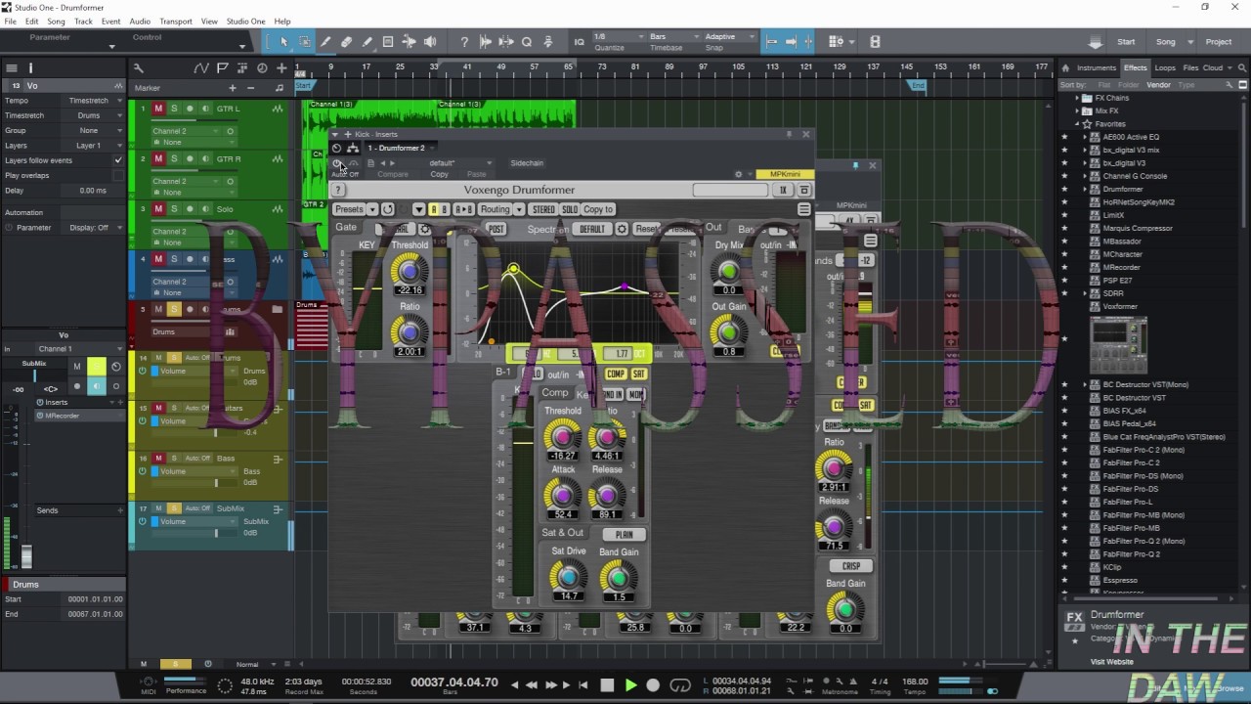Click the record button in transport
1251x704 pixels.
pyautogui.click(x=653, y=685)
